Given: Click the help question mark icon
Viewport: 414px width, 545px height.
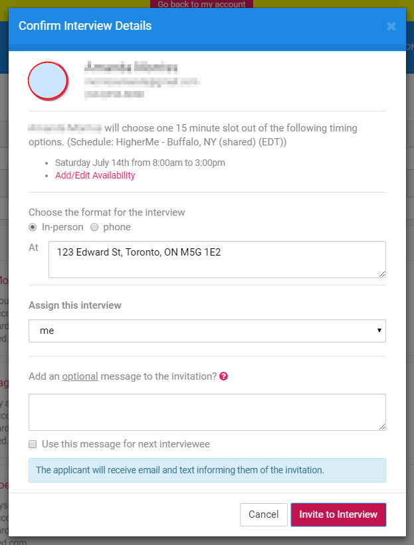Looking at the screenshot, I should point(224,376).
